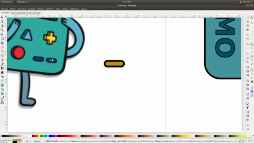
Task: Open the system status menu arrow
Action: [251, 2]
